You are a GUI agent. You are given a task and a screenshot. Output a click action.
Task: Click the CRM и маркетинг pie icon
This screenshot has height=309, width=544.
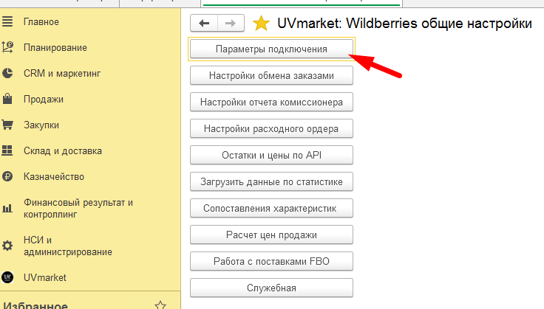click(x=7, y=73)
